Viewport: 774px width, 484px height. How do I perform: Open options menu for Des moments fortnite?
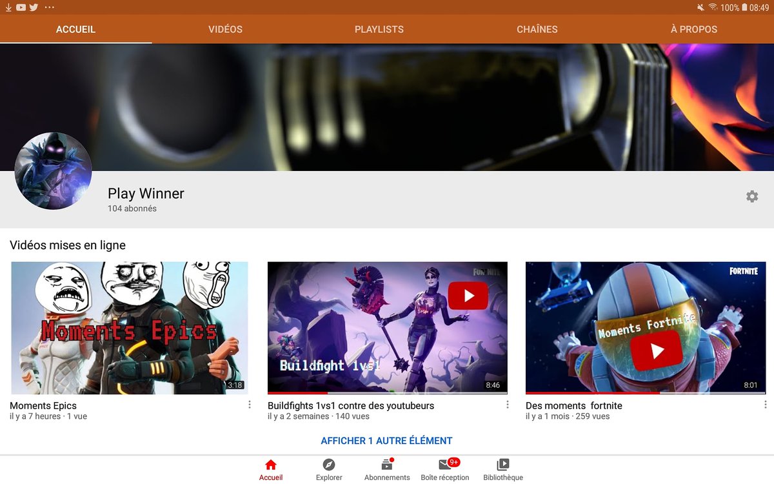(766, 405)
